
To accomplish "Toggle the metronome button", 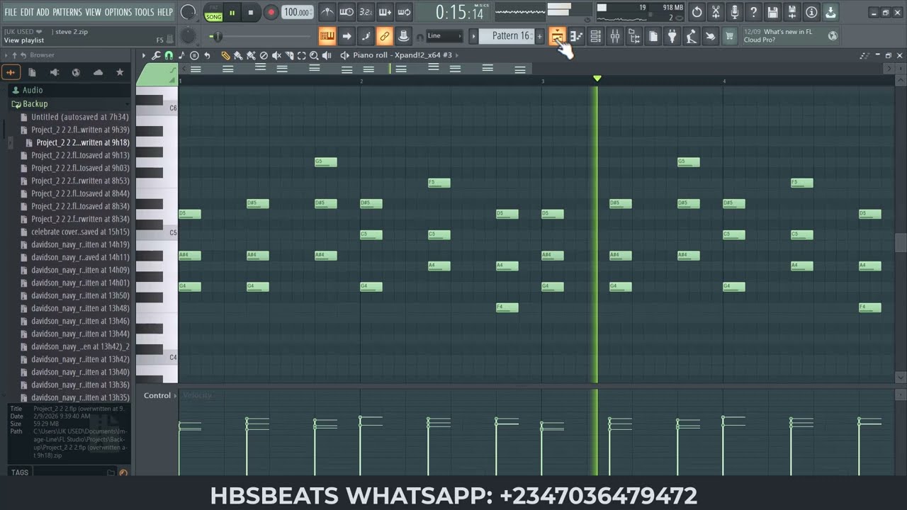I will (327, 12).
